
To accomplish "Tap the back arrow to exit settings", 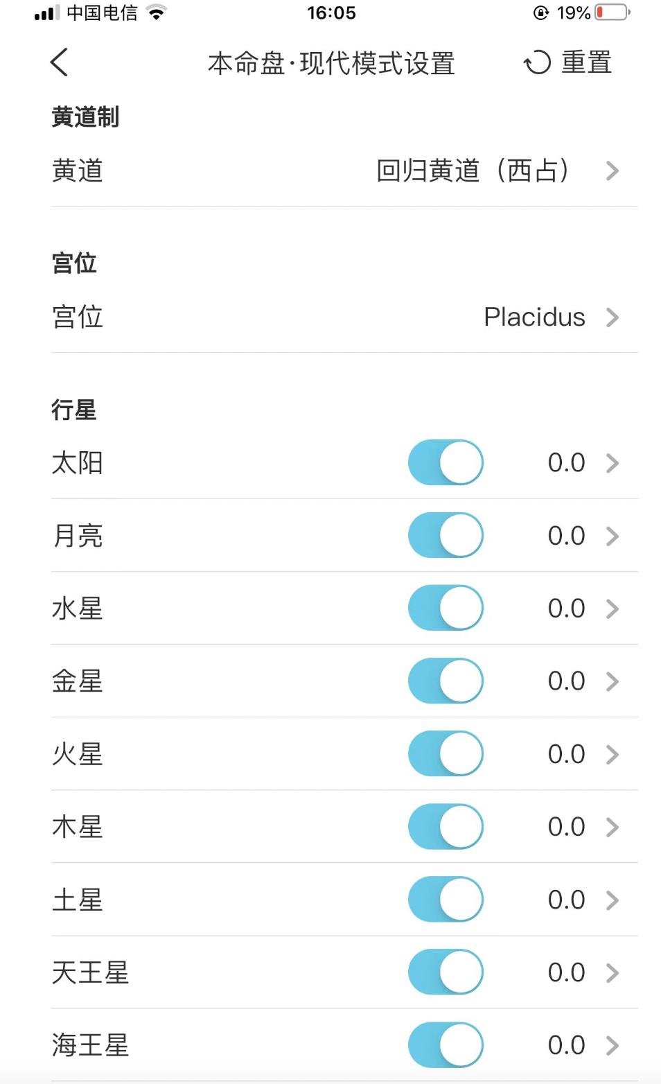I will point(59,62).
